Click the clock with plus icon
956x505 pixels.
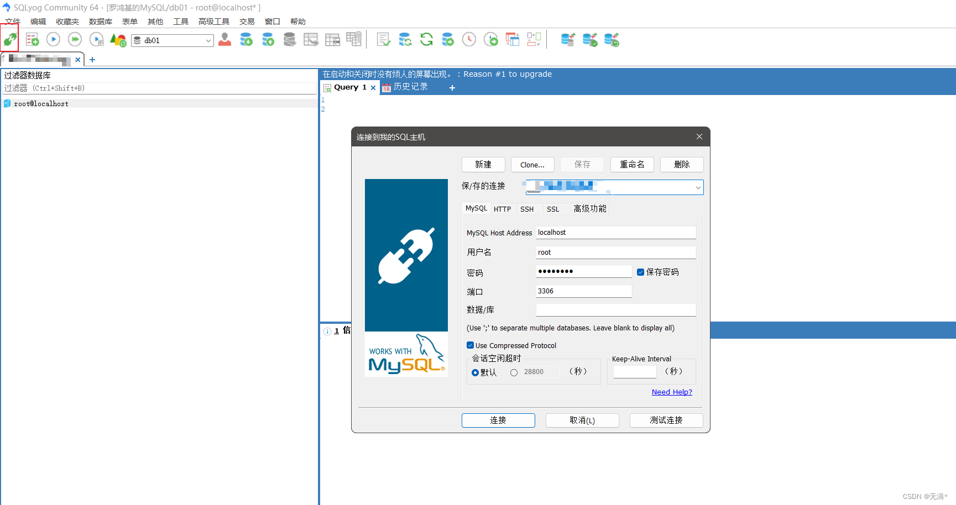point(490,39)
